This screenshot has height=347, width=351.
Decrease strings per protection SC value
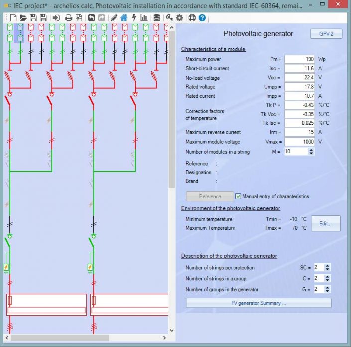[327, 269]
